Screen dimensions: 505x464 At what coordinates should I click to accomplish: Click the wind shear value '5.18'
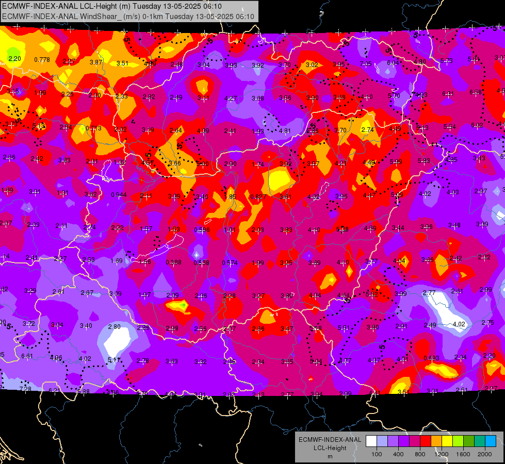[315, 328]
